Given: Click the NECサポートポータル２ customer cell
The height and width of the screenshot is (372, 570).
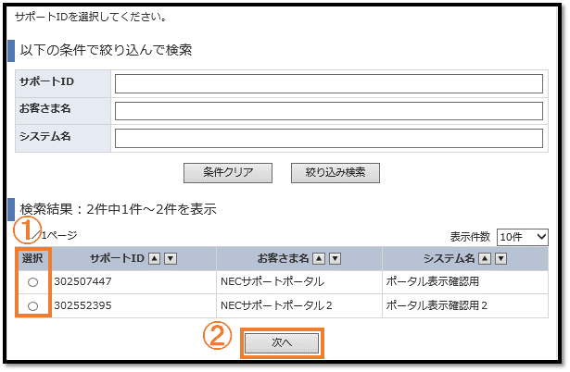Looking at the screenshot, I should 276,305.
